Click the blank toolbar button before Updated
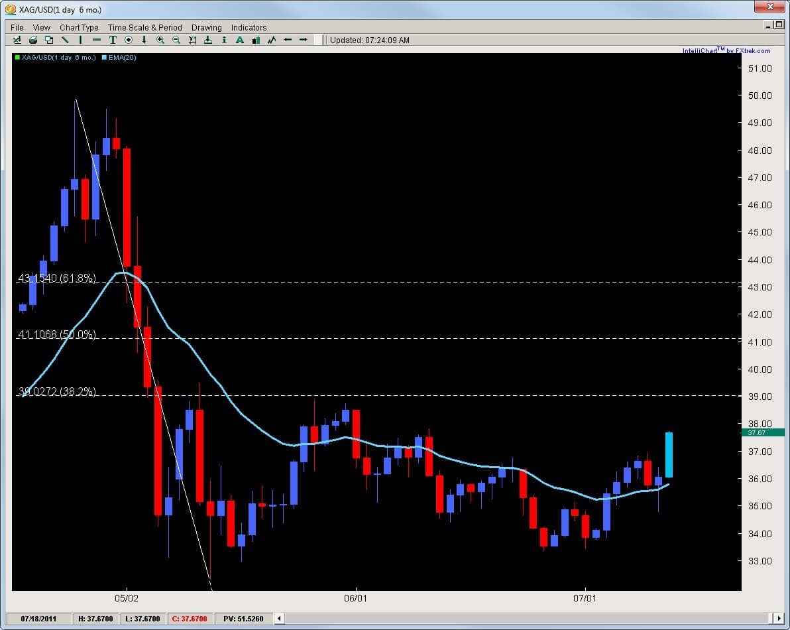 pos(318,40)
